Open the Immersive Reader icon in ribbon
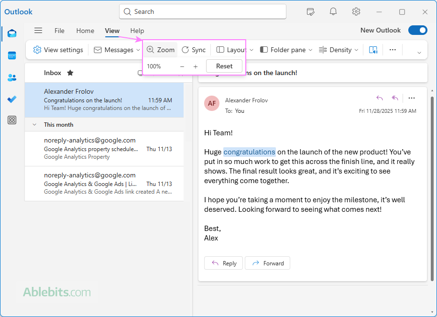437x317 pixels. click(373, 50)
